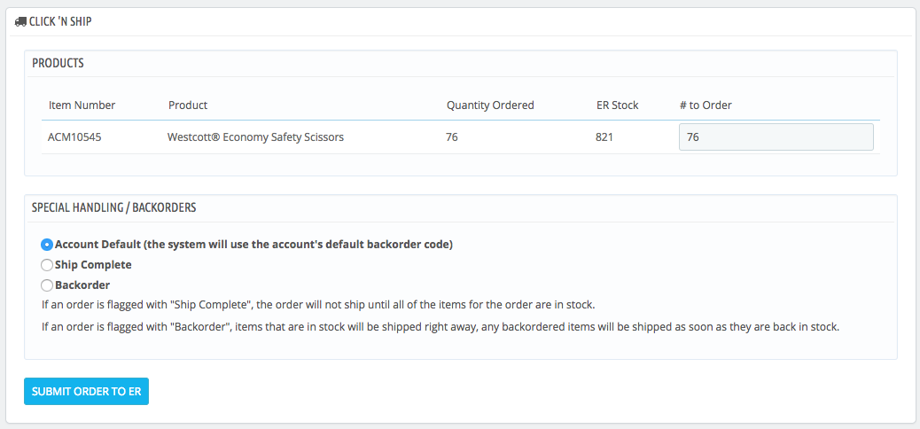Image resolution: width=920 pixels, height=429 pixels.
Task: Click the Click 'N Ship panel title
Action: click(60, 21)
